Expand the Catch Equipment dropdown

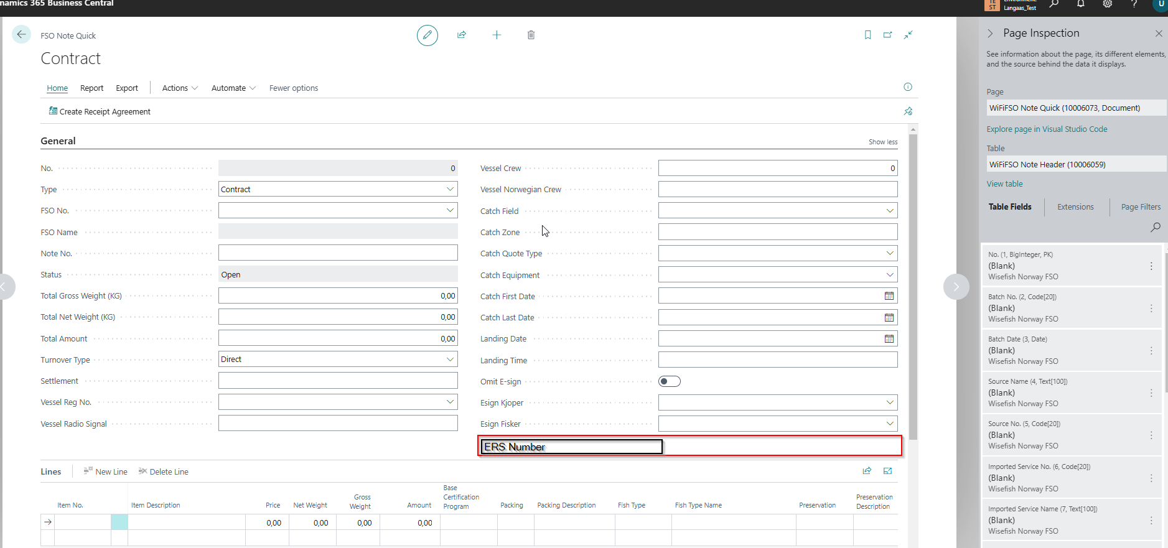(889, 275)
